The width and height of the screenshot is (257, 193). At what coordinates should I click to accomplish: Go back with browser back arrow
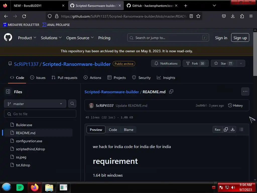click(6, 16)
